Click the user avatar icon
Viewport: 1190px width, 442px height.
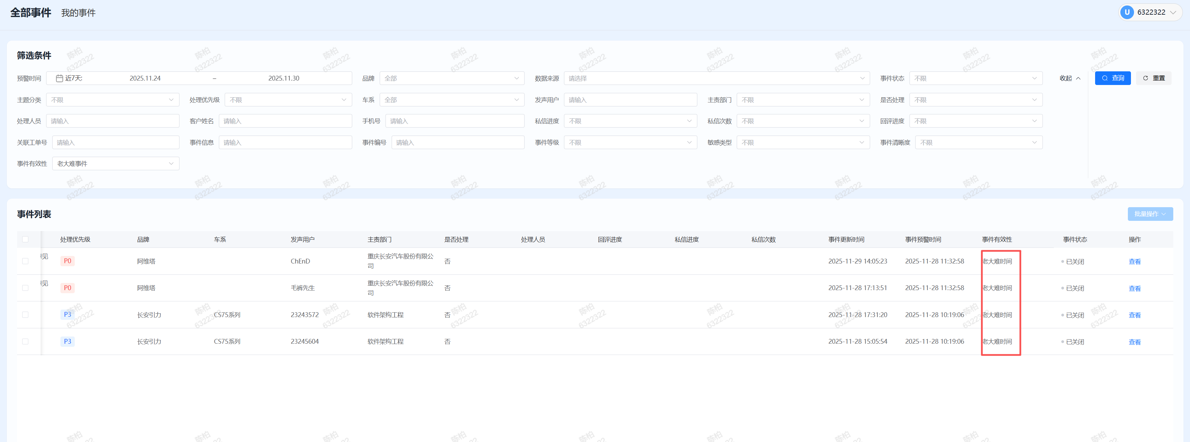tap(1127, 13)
